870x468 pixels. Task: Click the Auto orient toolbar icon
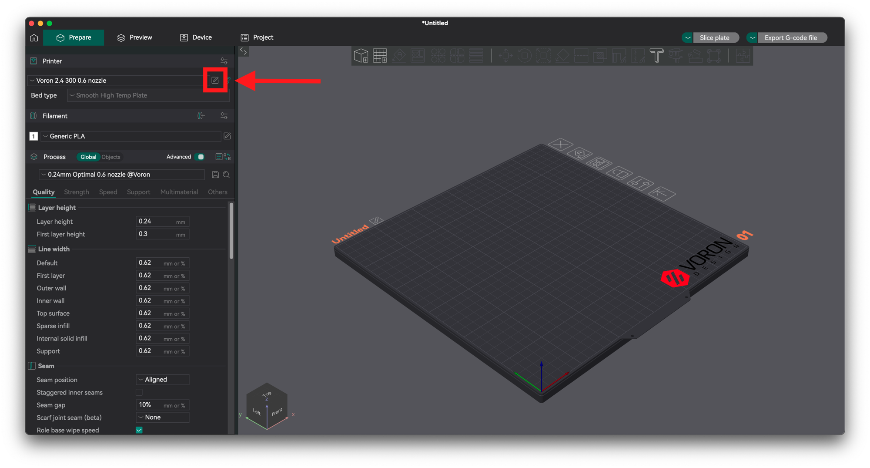click(x=399, y=56)
